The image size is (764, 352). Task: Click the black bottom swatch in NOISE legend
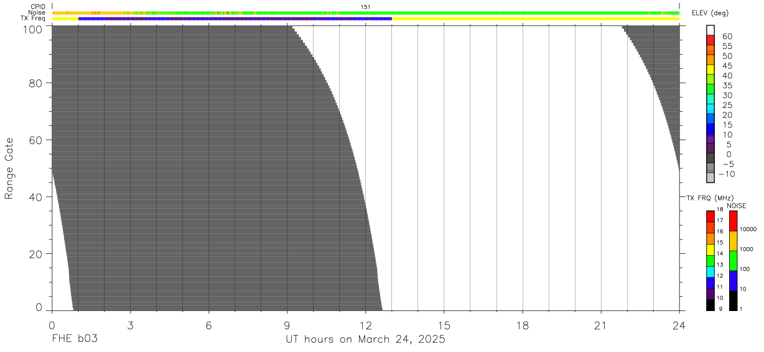click(733, 300)
